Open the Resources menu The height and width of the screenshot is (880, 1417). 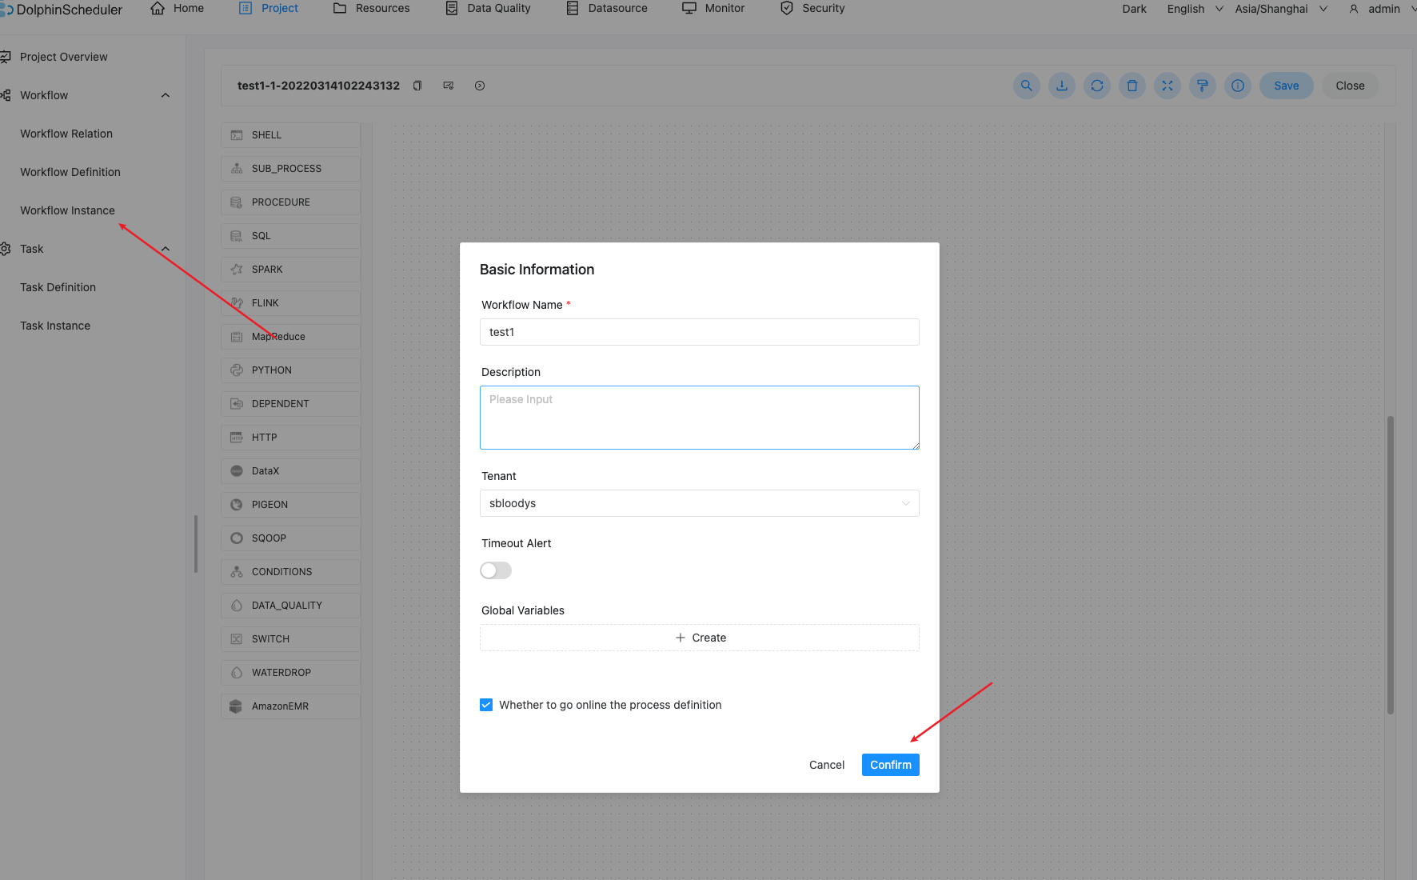click(372, 8)
